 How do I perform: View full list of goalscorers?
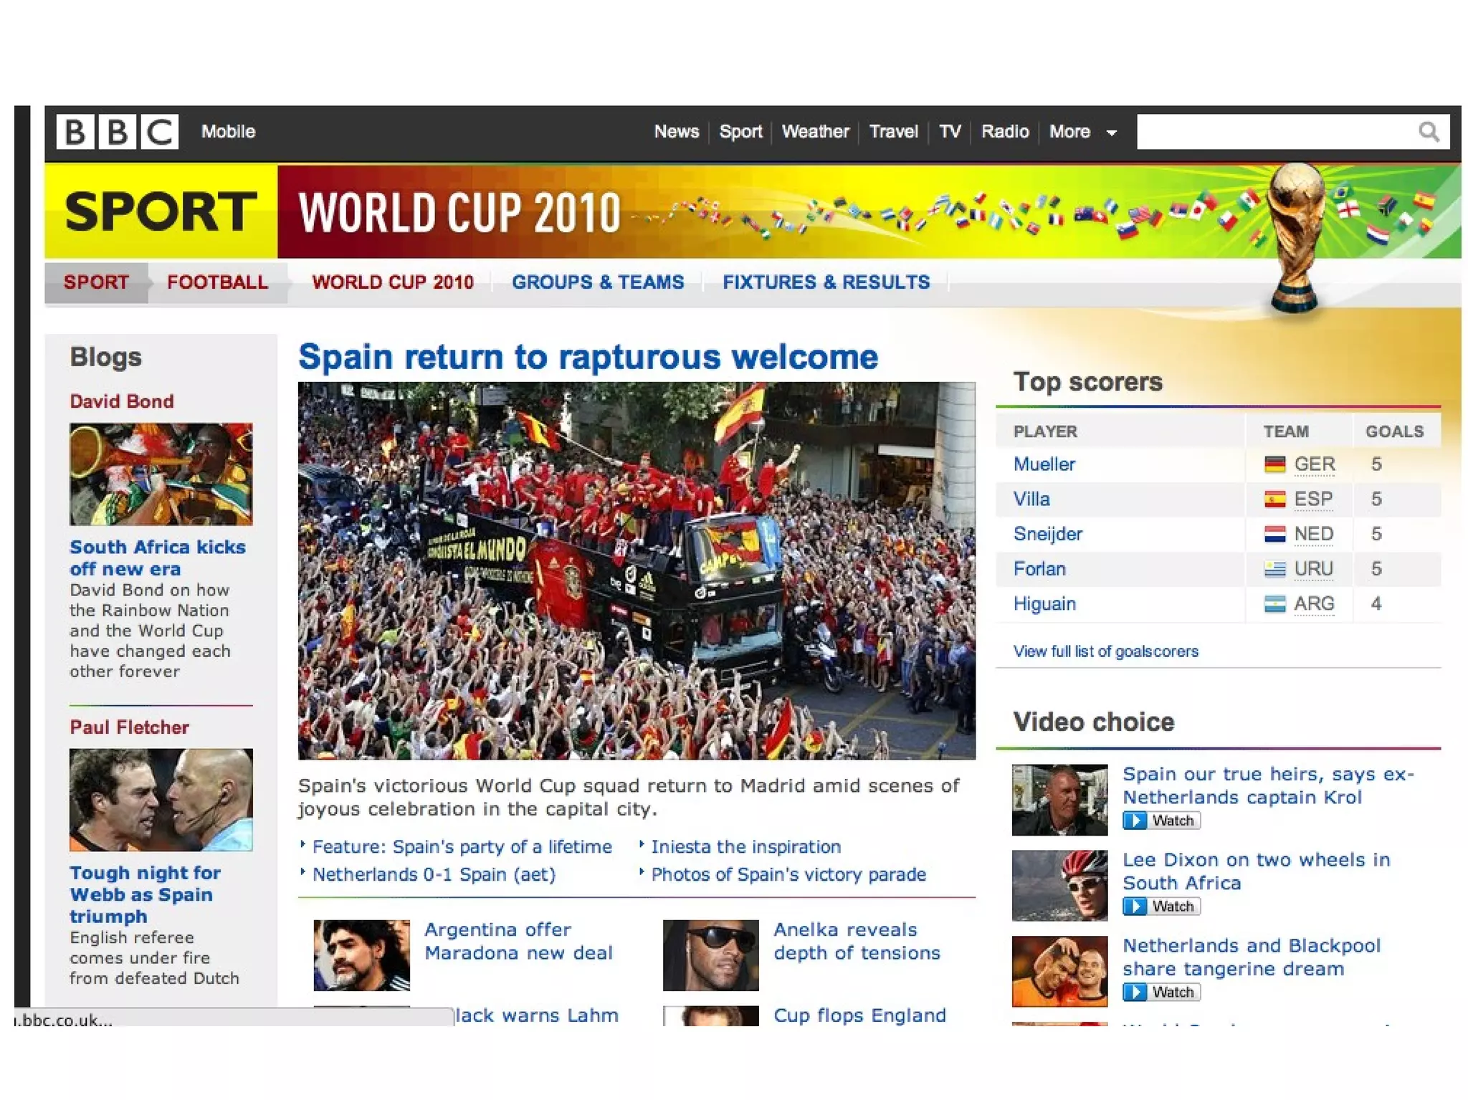[1105, 651]
